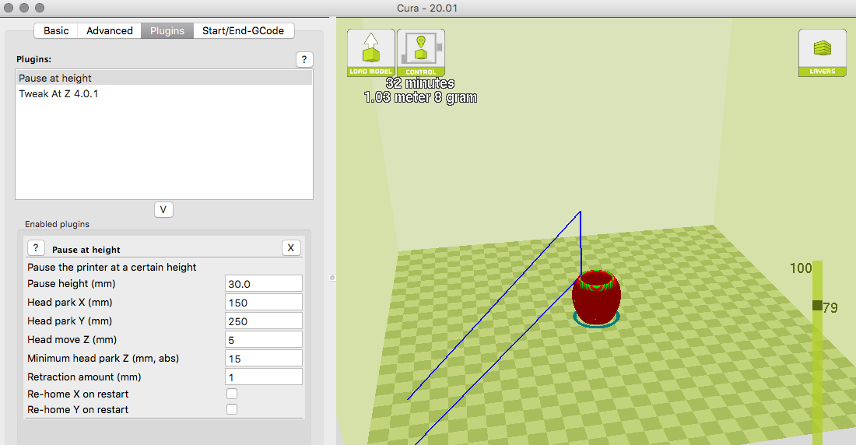
Task: Click the red vase model in the viewport
Action: tap(596, 298)
